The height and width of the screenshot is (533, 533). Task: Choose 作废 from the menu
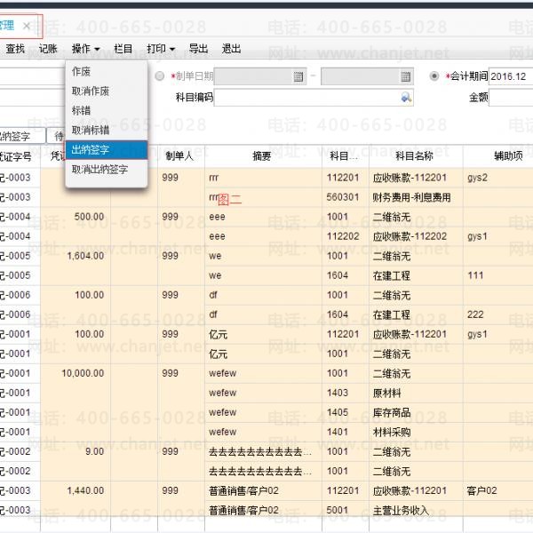(81, 71)
